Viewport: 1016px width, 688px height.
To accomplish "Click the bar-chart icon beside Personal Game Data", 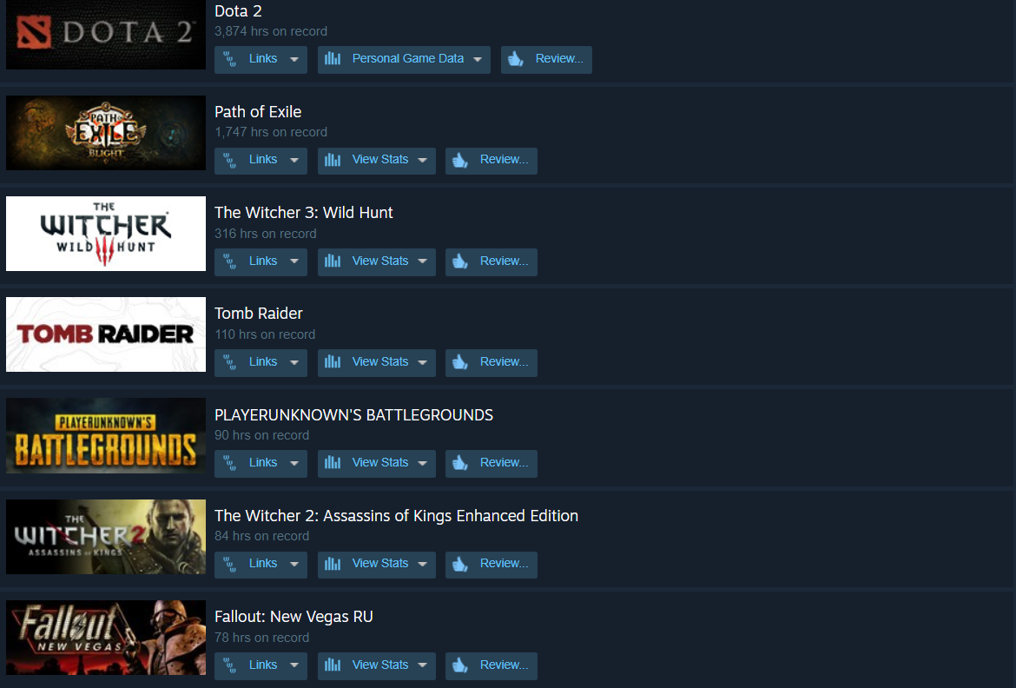I will (x=333, y=59).
